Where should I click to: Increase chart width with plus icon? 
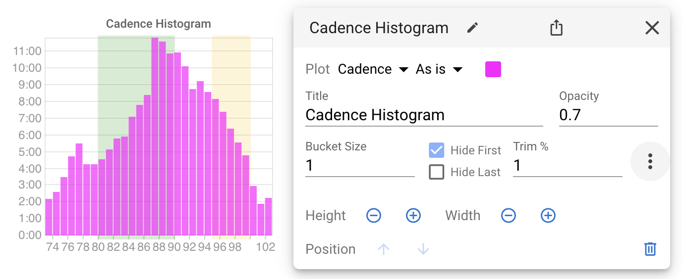[x=548, y=216]
